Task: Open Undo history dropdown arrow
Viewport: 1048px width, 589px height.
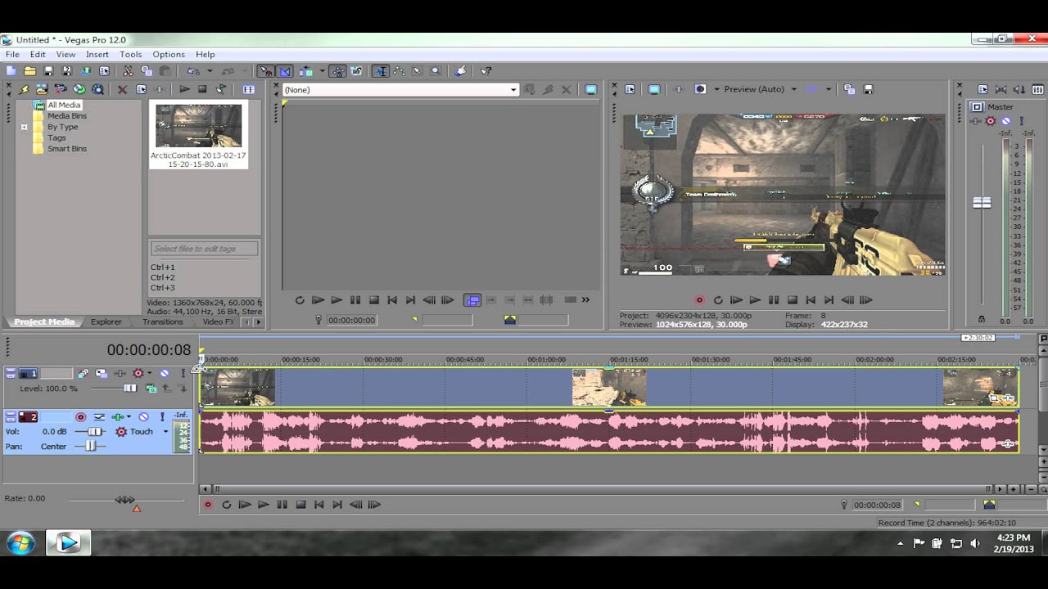Action: click(x=210, y=71)
